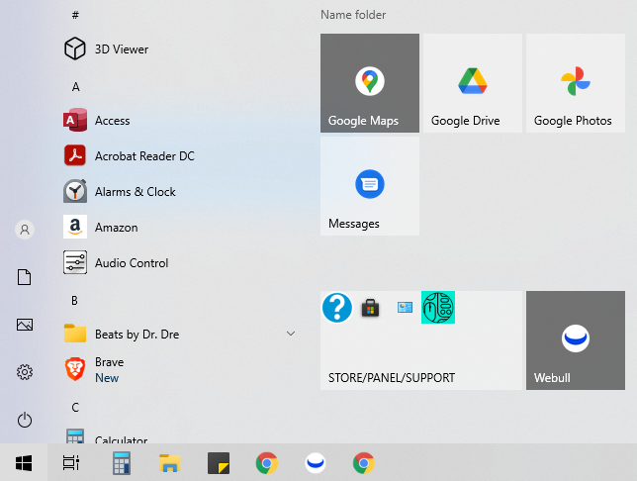Open the Control Panel icon in the folder tile

coord(405,308)
